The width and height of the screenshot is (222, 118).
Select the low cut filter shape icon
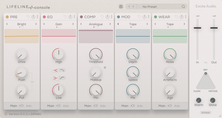tap(63, 78)
